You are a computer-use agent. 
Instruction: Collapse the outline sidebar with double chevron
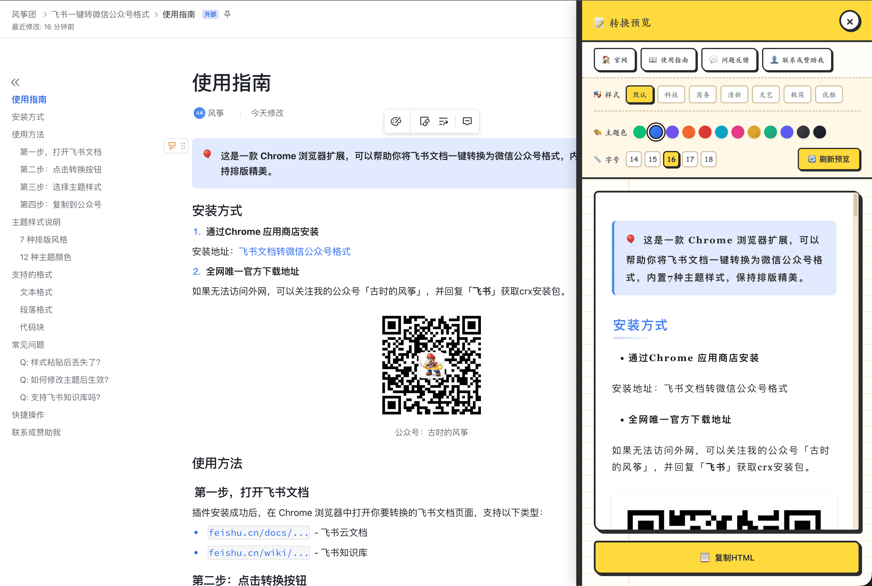click(x=15, y=82)
